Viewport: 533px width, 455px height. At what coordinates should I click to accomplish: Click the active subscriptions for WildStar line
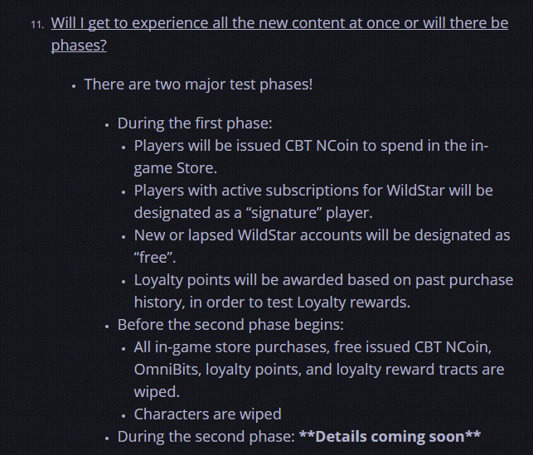coord(313,191)
